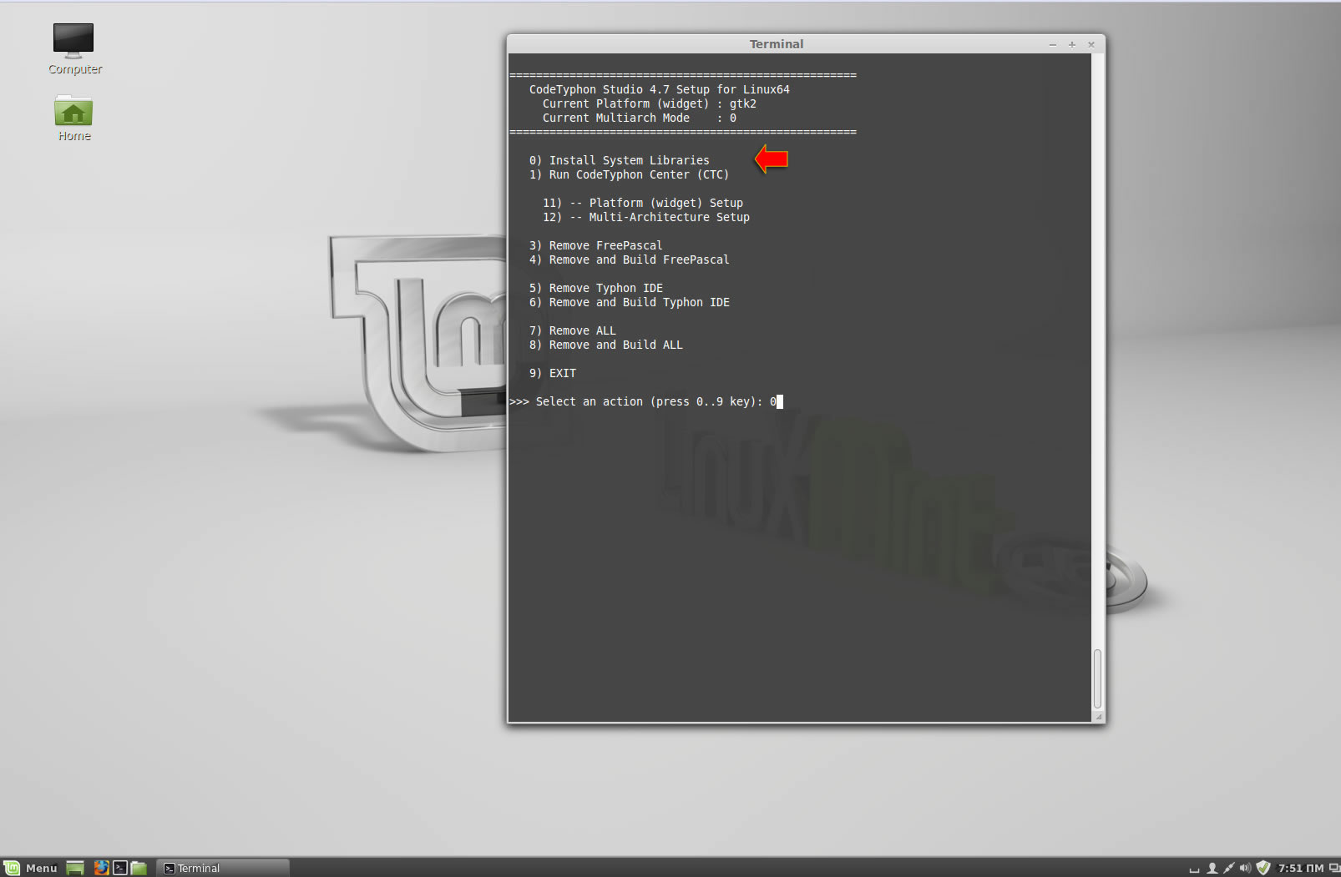The height and width of the screenshot is (877, 1341).
Task: Click the "Remove and Build FreePascal" line
Action: pyautogui.click(x=629, y=260)
